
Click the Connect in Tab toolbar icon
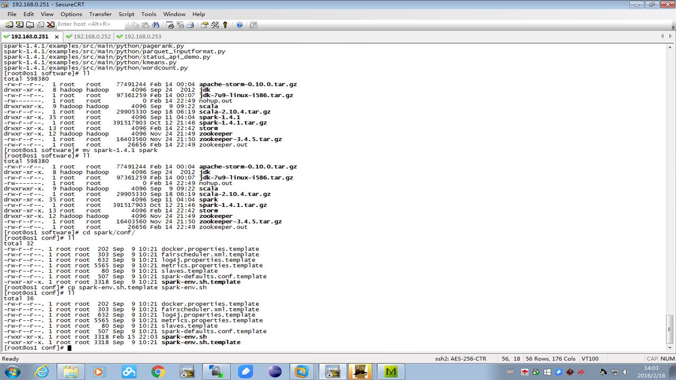(x=30, y=25)
